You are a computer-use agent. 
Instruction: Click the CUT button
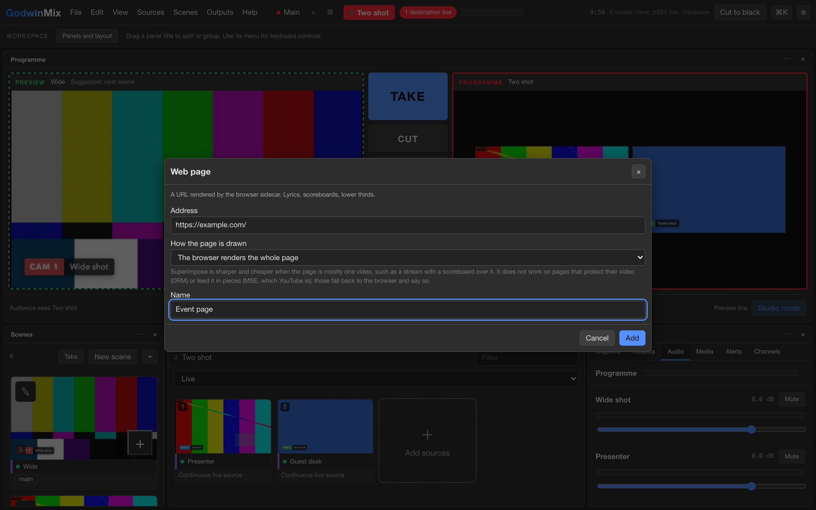coord(408,139)
